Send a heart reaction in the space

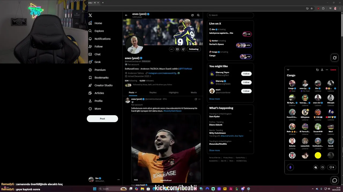[x=323, y=167]
